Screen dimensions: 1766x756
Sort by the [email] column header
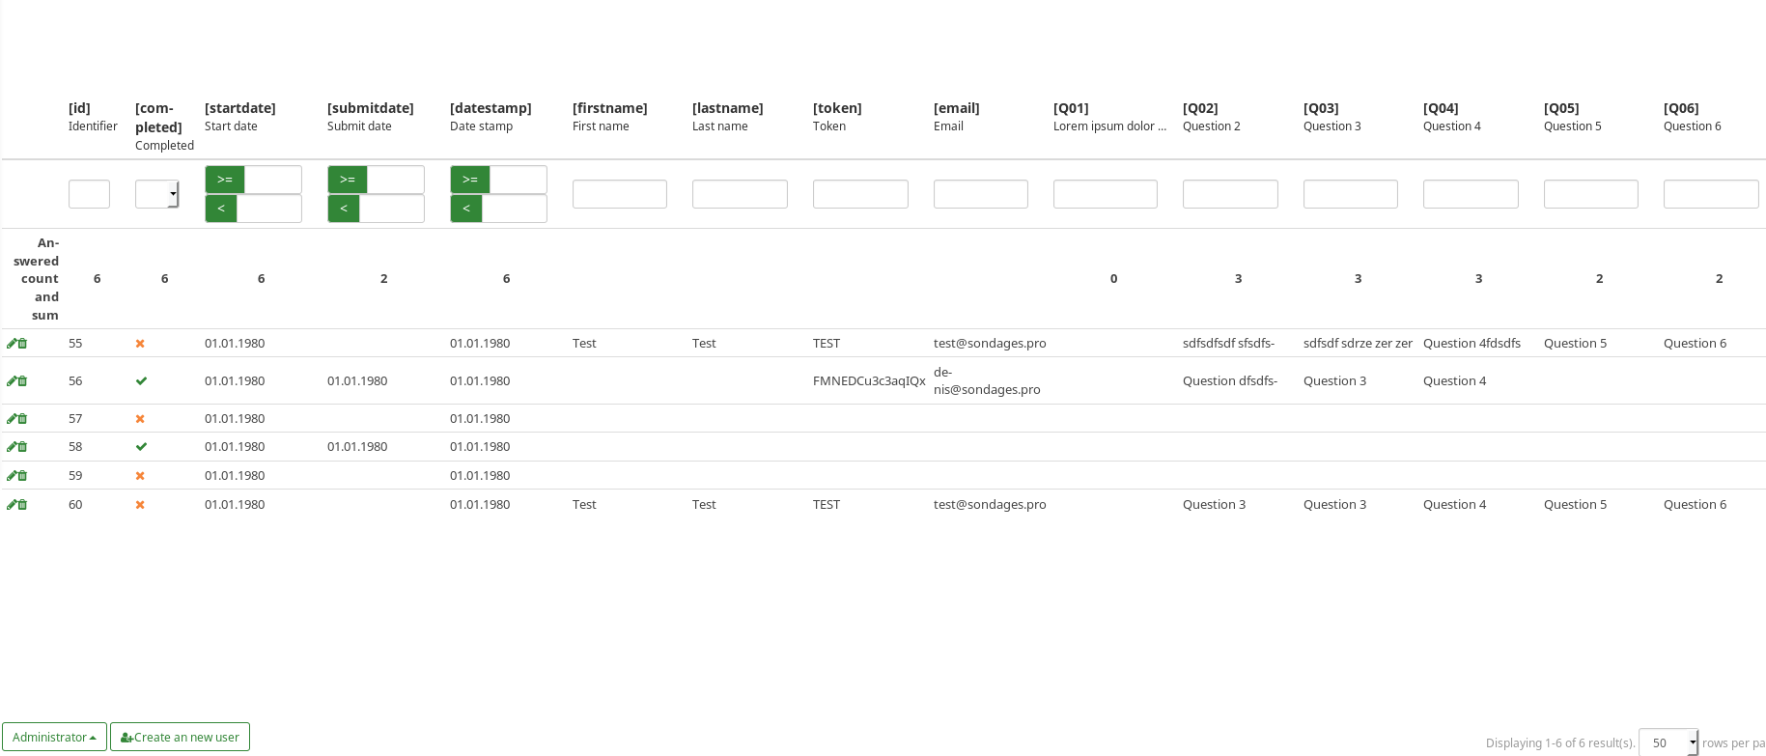pos(956,108)
